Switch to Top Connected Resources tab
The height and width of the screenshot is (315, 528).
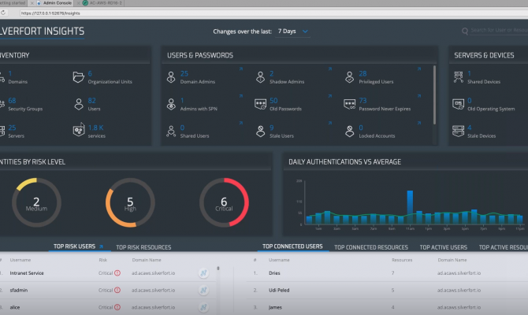371,247
